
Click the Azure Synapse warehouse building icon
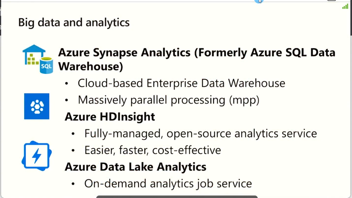33,54
